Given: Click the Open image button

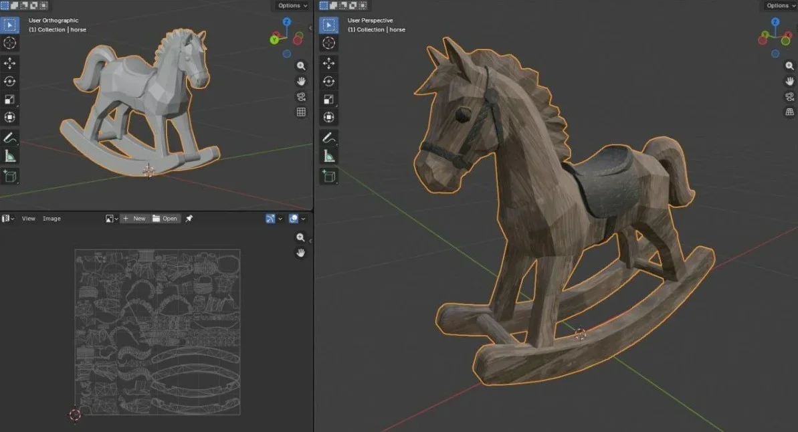Looking at the screenshot, I should [x=165, y=219].
